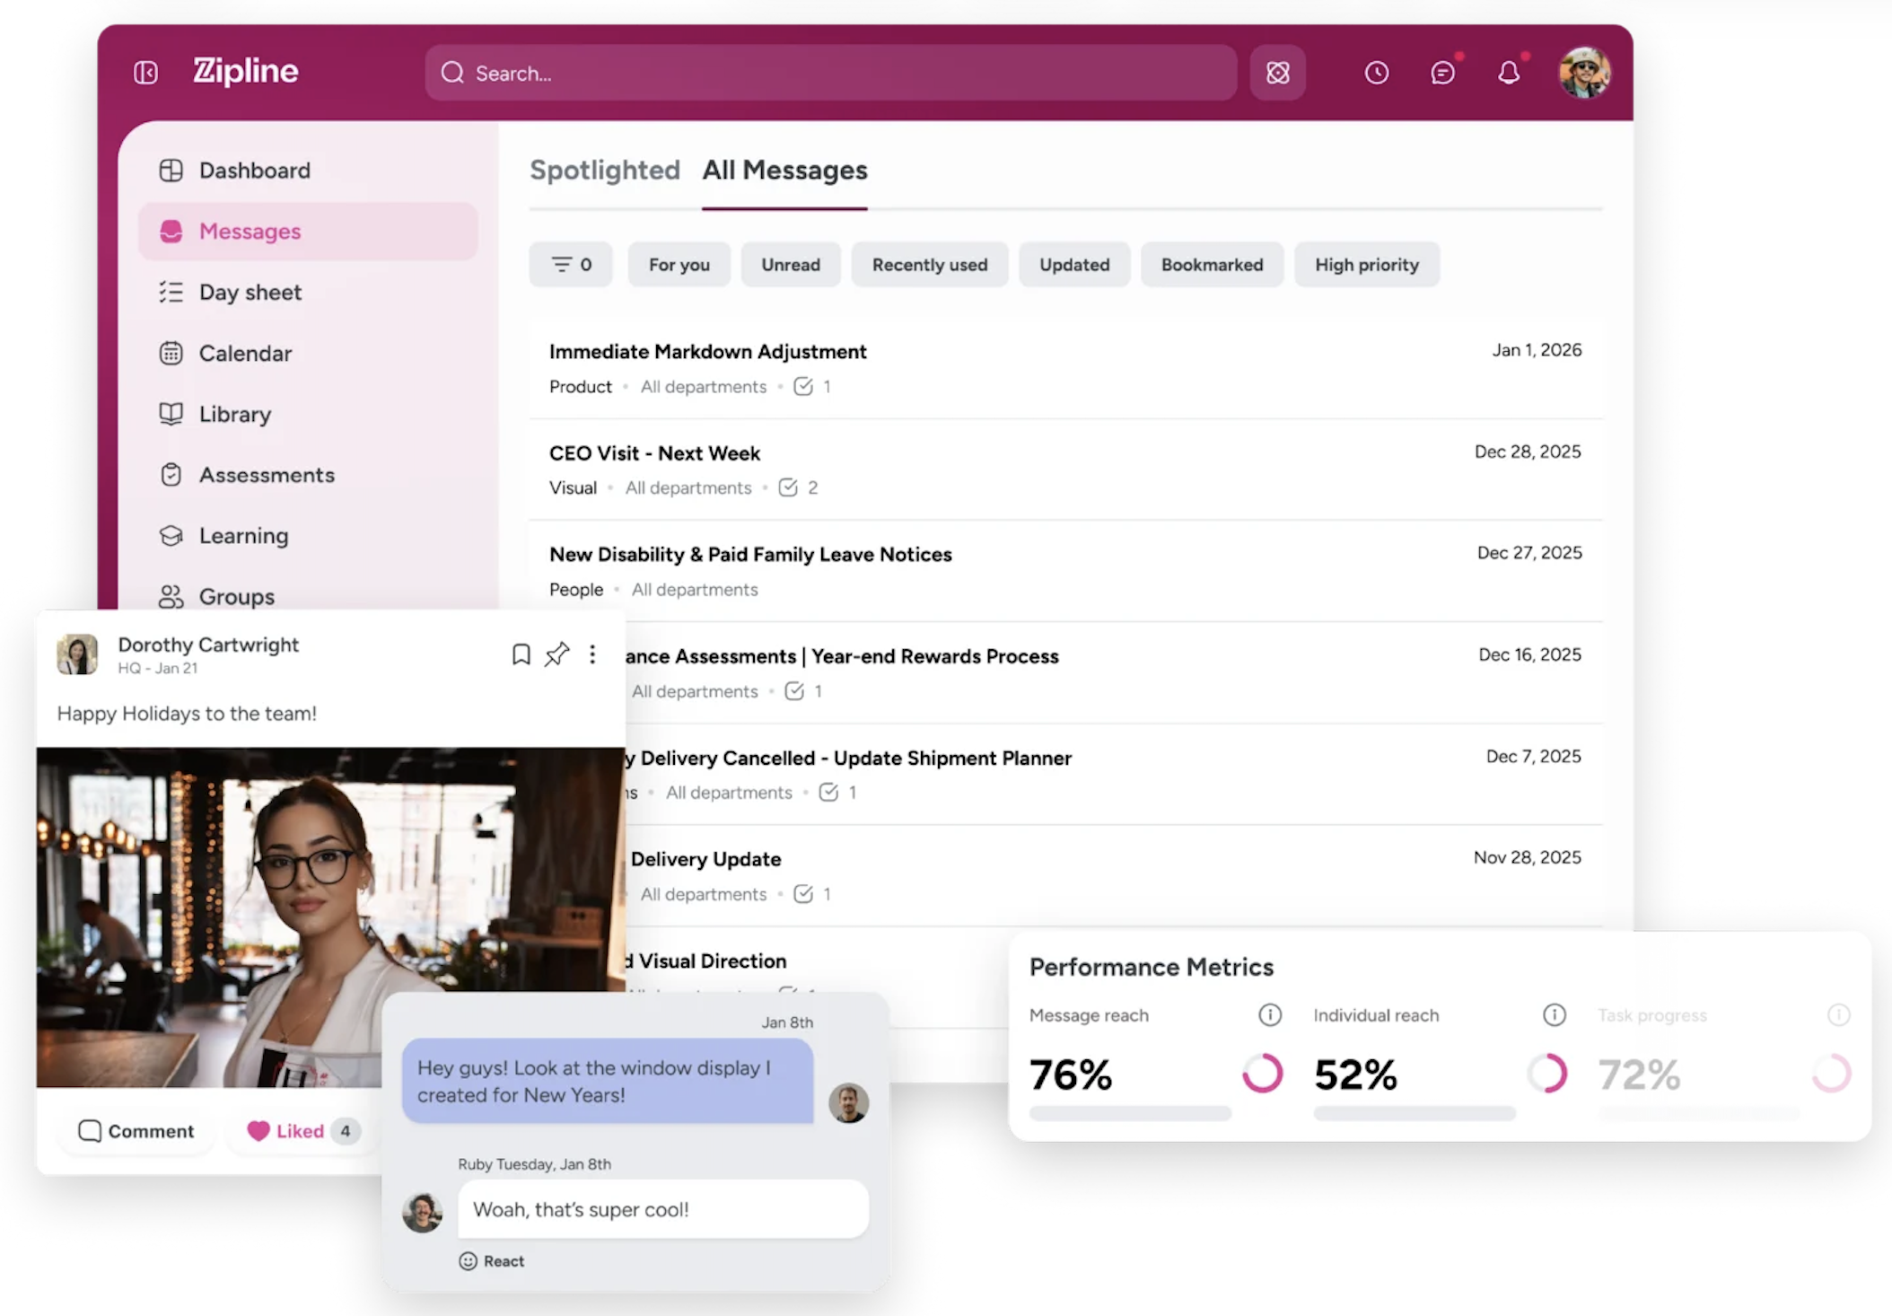Enable the High priority filter chip
Image resolution: width=1892 pixels, height=1316 pixels.
1366,265
